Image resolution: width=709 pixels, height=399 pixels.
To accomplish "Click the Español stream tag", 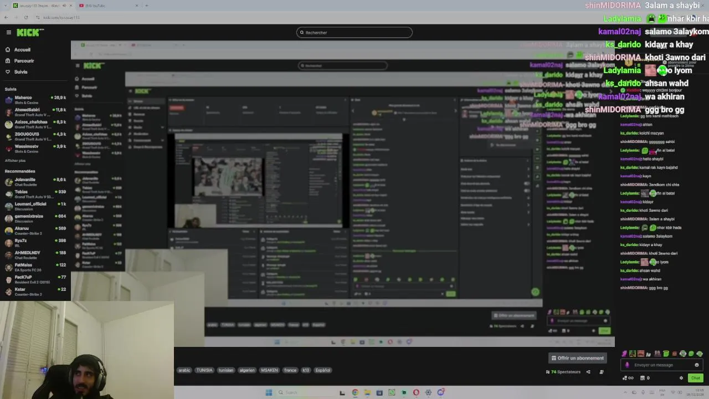I will coord(323,370).
